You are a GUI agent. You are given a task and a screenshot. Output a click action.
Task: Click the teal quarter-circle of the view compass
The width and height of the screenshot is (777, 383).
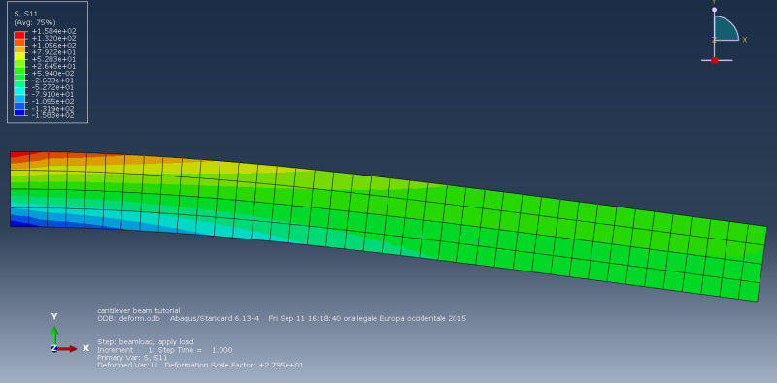coord(725,30)
